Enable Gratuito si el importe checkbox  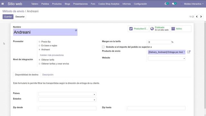103,47
